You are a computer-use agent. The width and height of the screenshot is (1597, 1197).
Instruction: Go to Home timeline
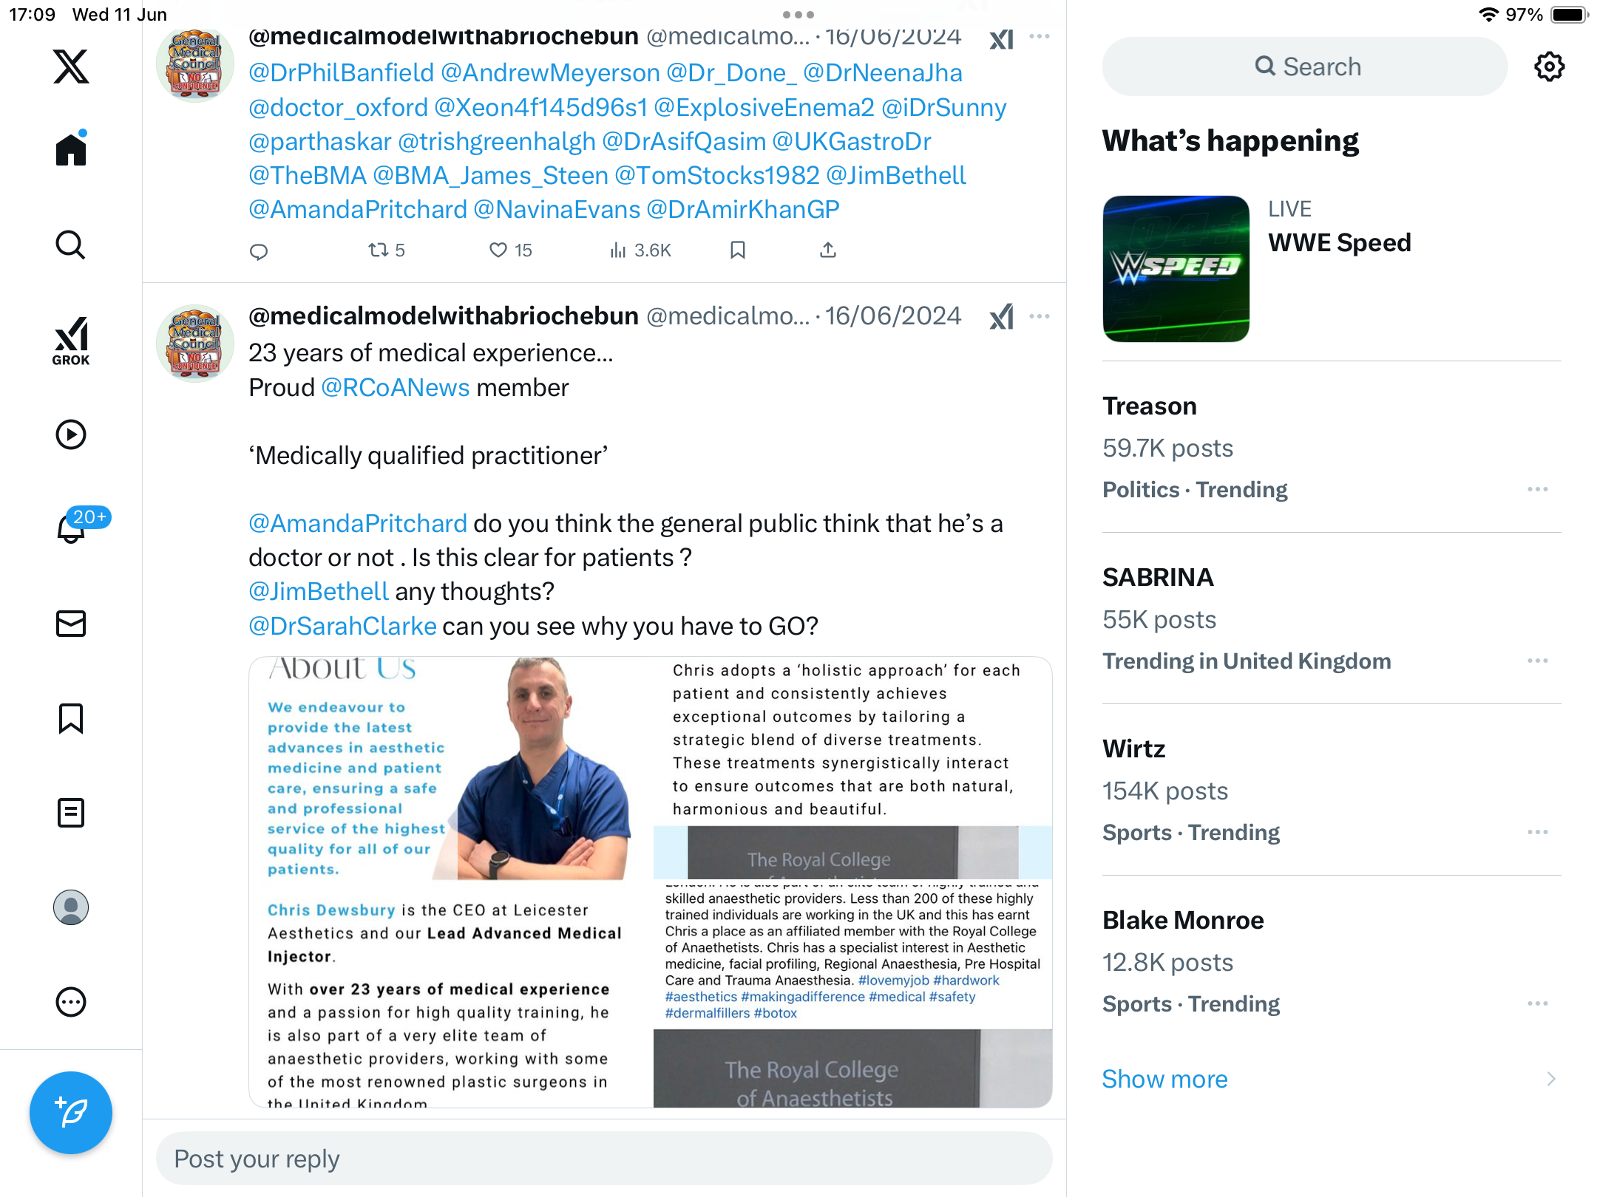[71, 149]
